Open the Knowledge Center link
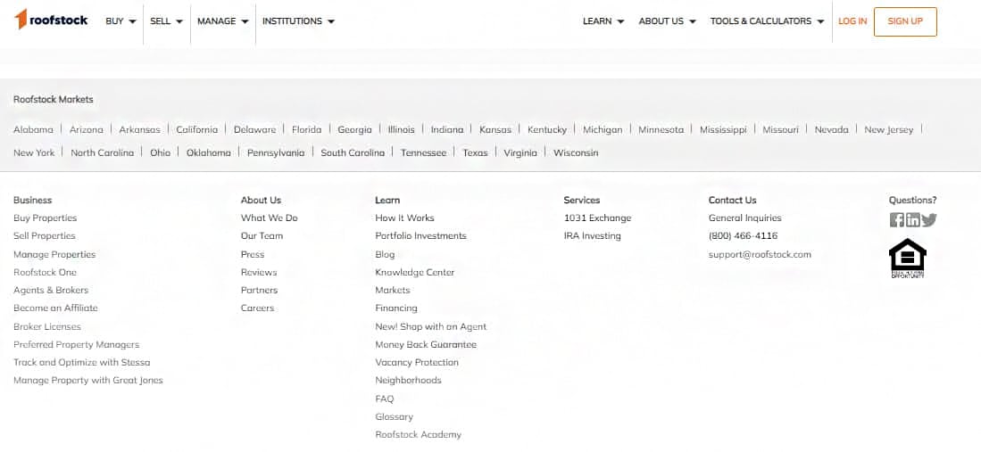This screenshot has width=981, height=452. pyautogui.click(x=415, y=273)
